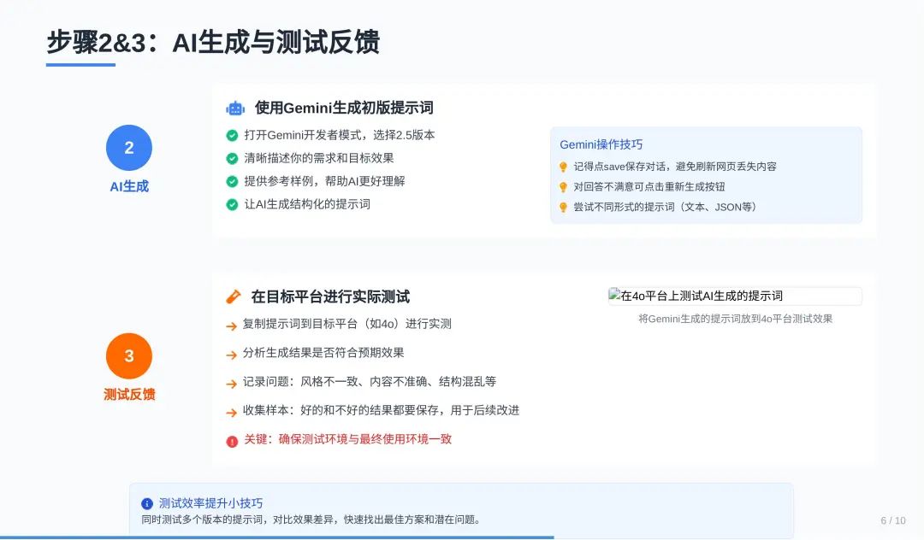
Task: Click the blue robot icon beside Gemini heading
Action: (x=235, y=109)
